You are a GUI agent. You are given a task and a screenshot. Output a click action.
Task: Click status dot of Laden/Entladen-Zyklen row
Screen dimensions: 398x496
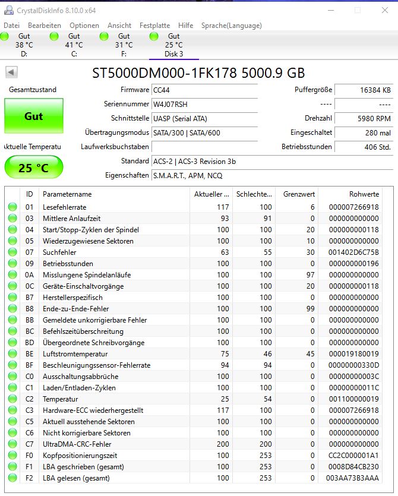tap(12, 387)
